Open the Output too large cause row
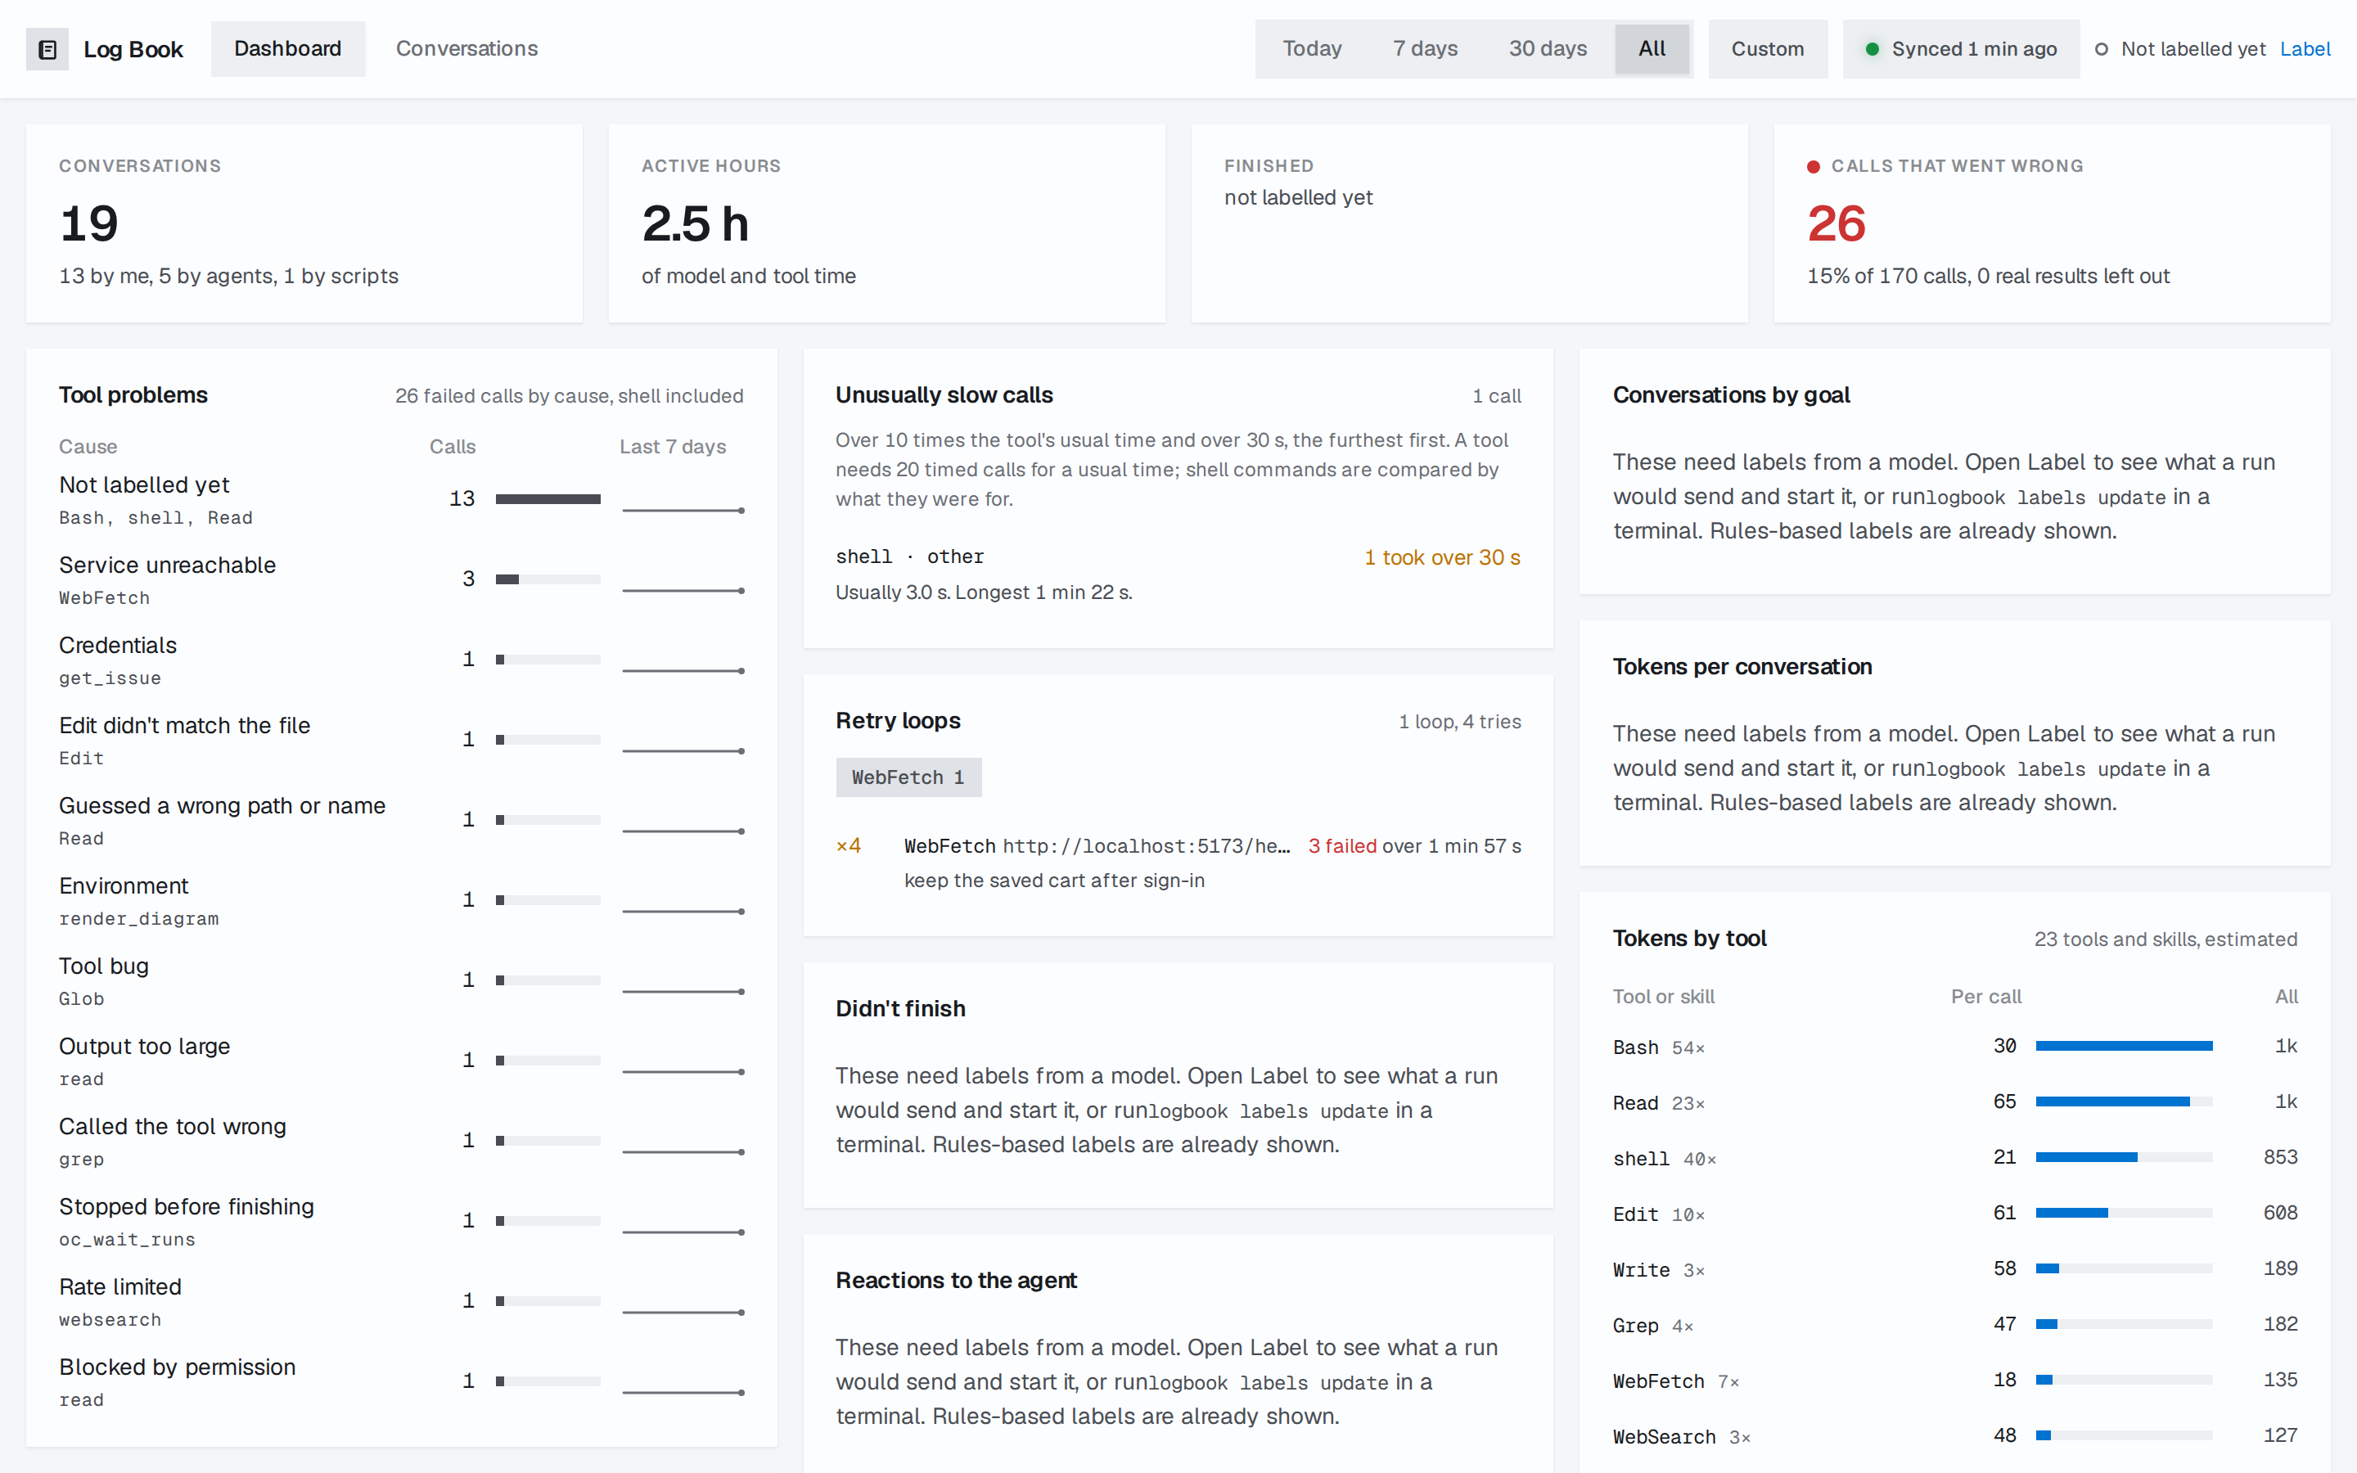Screen dimensions: 2357x1473 pos(401,1061)
